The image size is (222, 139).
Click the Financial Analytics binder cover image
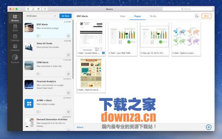pos(29,85)
